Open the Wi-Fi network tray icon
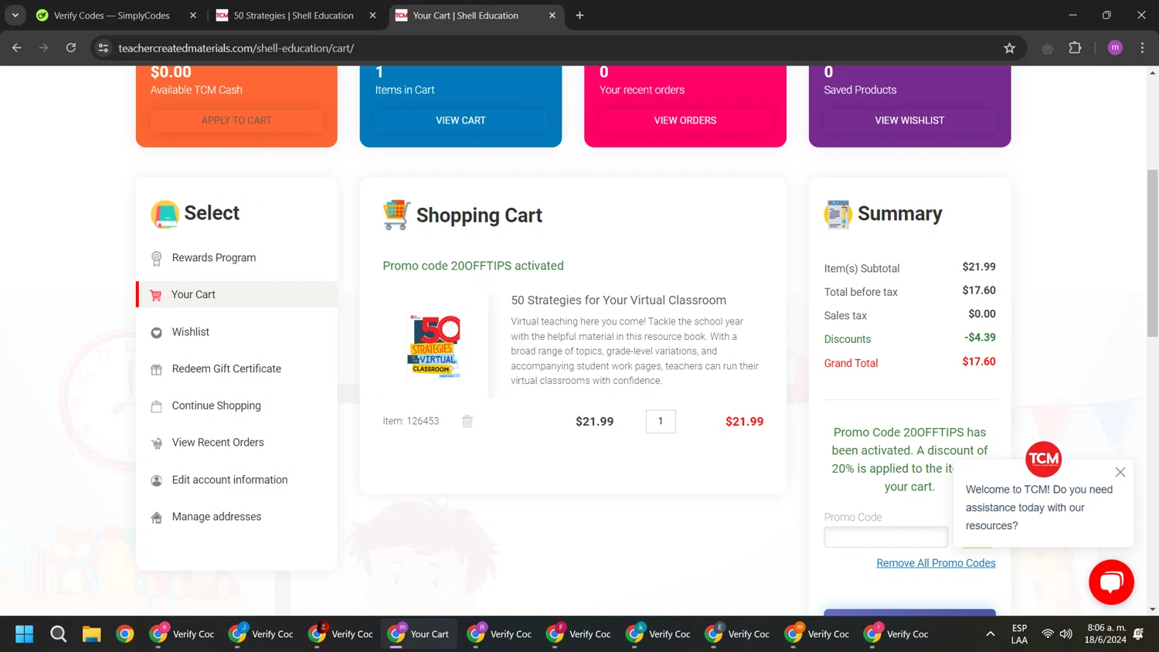 [1048, 634]
